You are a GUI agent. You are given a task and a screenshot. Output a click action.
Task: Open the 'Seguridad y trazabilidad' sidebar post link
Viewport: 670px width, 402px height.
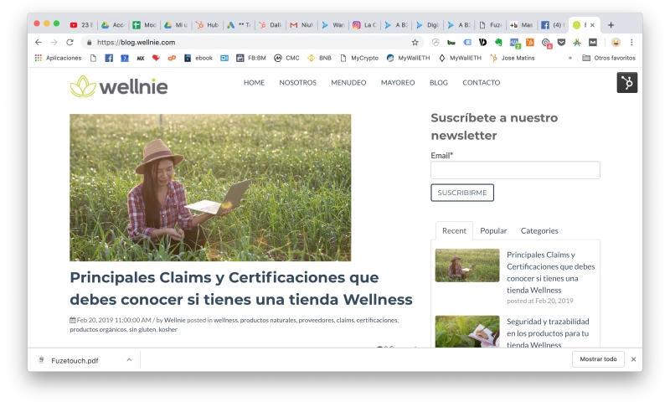pos(548,332)
